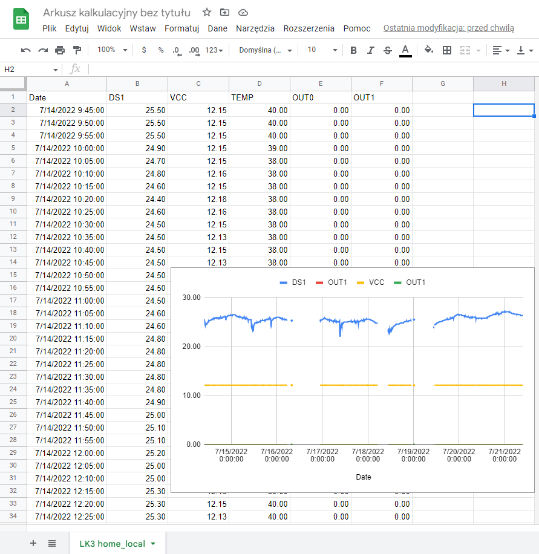The width and height of the screenshot is (539, 554).
Task: Open the cell borders tool
Action: tap(447, 50)
